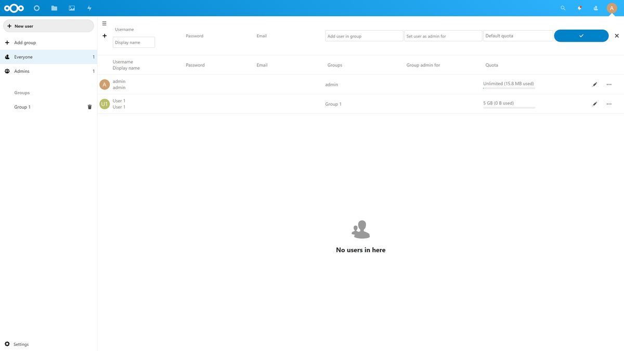Open the 'Default quota' dropdown
624x351 pixels.
[x=518, y=35]
